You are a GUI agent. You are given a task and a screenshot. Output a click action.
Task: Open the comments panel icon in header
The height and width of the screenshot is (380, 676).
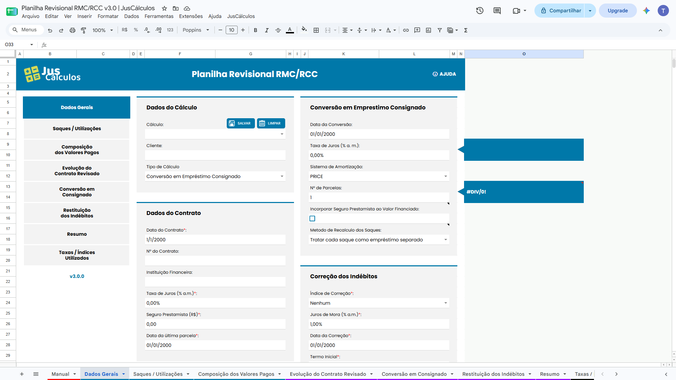pos(497,11)
